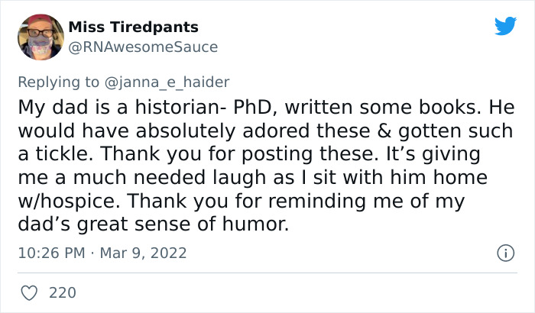The width and height of the screenshot is (535, 313).
Task: Like the tweet with heart icon
Action: [x=29, y=293]
